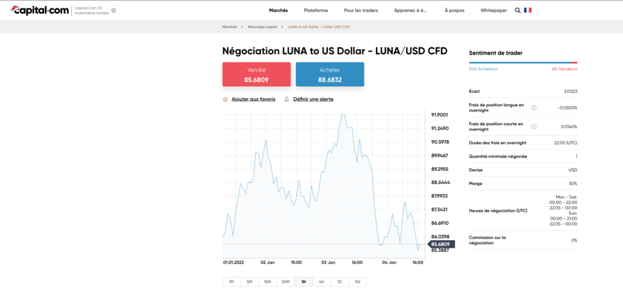Click the Capital.com logo
This screenshot has width=623, height=298.
tap(40, 11)
